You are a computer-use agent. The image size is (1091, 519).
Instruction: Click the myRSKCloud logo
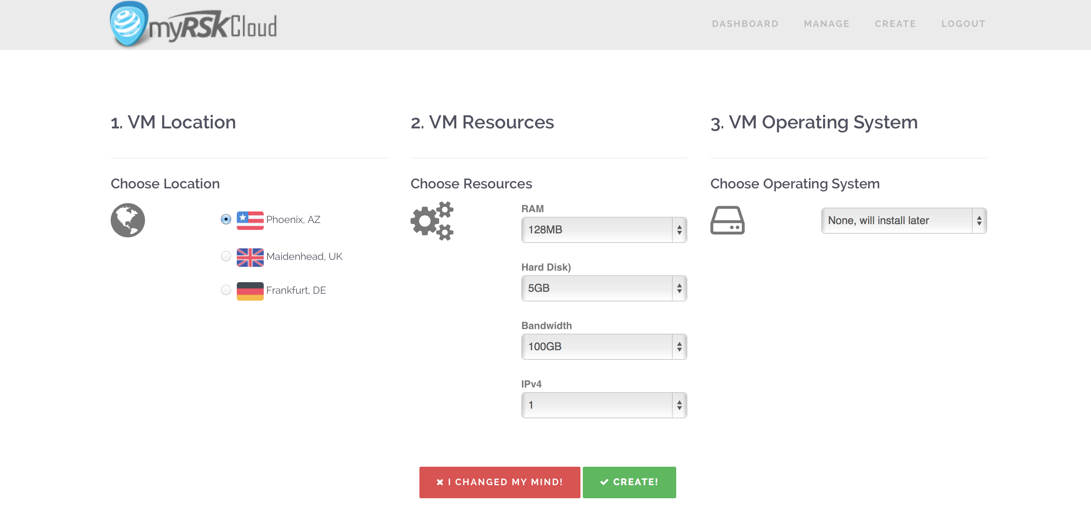[x=193, y=24]
